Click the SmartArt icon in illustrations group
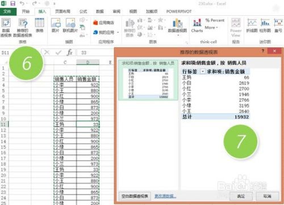The width and height of the screenshot is (284, 205). pyautogui.click(x=82, y=28)
